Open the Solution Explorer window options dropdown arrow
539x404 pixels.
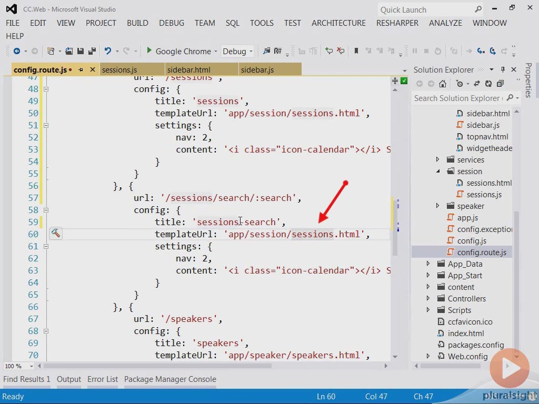tap(492, 70)
